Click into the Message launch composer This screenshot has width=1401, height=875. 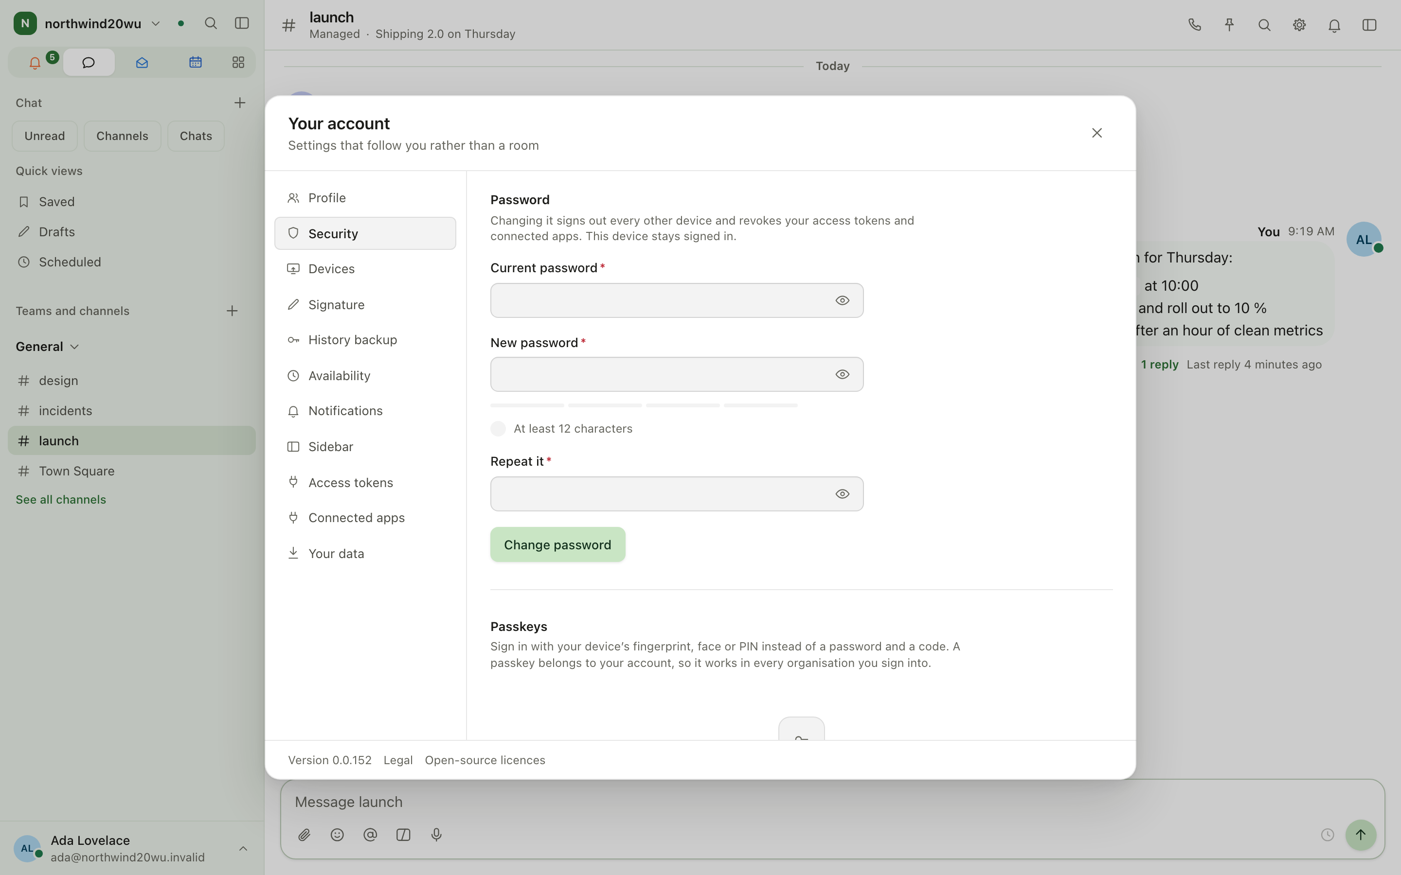[832, 802]
